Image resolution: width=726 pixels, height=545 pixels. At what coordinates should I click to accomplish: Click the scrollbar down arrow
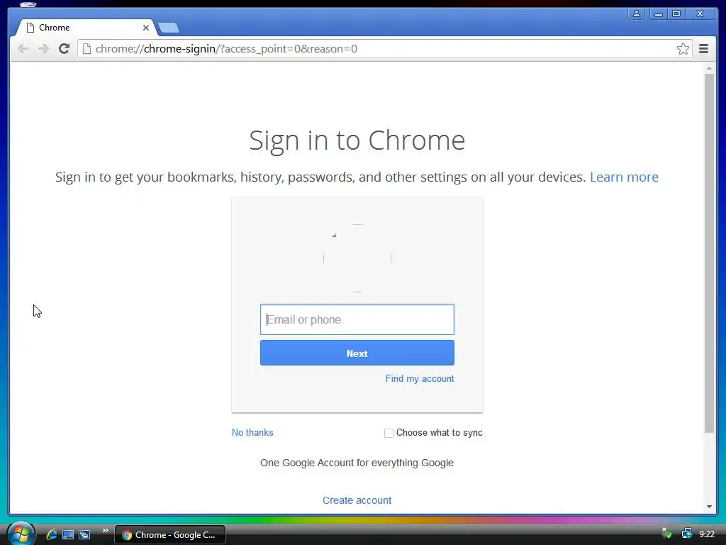709,507
